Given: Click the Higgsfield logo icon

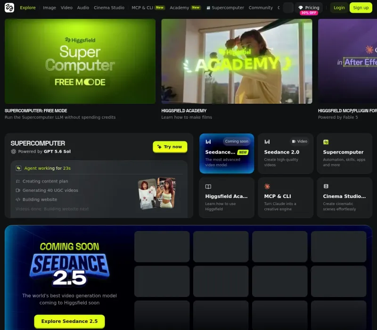Looking at the screenshot, I should point(9,8).
